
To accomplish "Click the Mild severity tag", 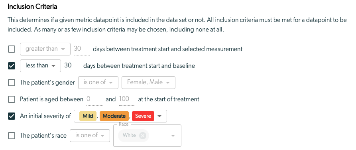I will pos(88,116).
